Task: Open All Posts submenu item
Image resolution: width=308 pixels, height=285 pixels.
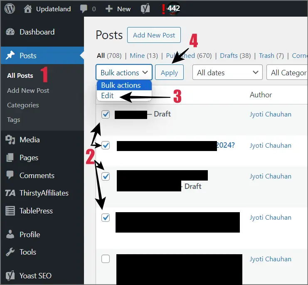Action: (20, 76)
